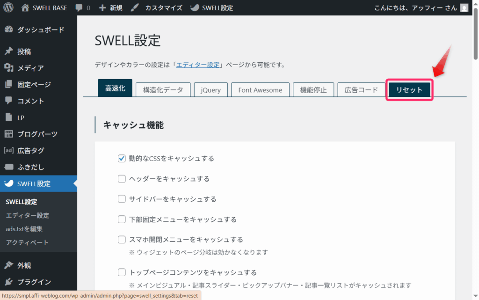Select the 高速化 tab
This screenshot has height=300, width=479.
[x=115, y=88]
